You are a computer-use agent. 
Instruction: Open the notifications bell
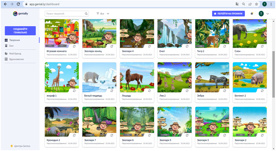[x=252, y=14]
